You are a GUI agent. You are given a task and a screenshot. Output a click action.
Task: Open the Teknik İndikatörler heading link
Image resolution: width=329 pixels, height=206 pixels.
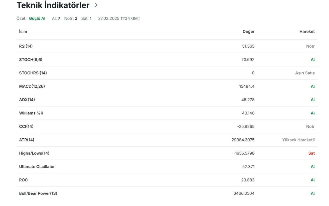53,5
